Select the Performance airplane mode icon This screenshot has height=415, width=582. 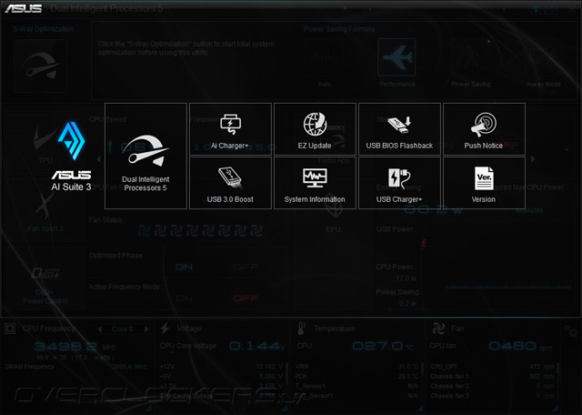click(396, 57)
